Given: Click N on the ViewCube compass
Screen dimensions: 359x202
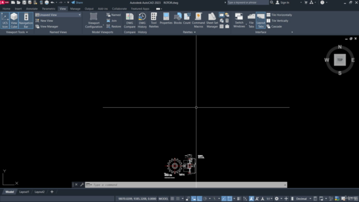Looking at the screenshot, I should click(x=340, y=47).
